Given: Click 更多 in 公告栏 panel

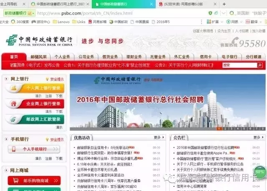Looking at the screenshot, I should 258,137.
